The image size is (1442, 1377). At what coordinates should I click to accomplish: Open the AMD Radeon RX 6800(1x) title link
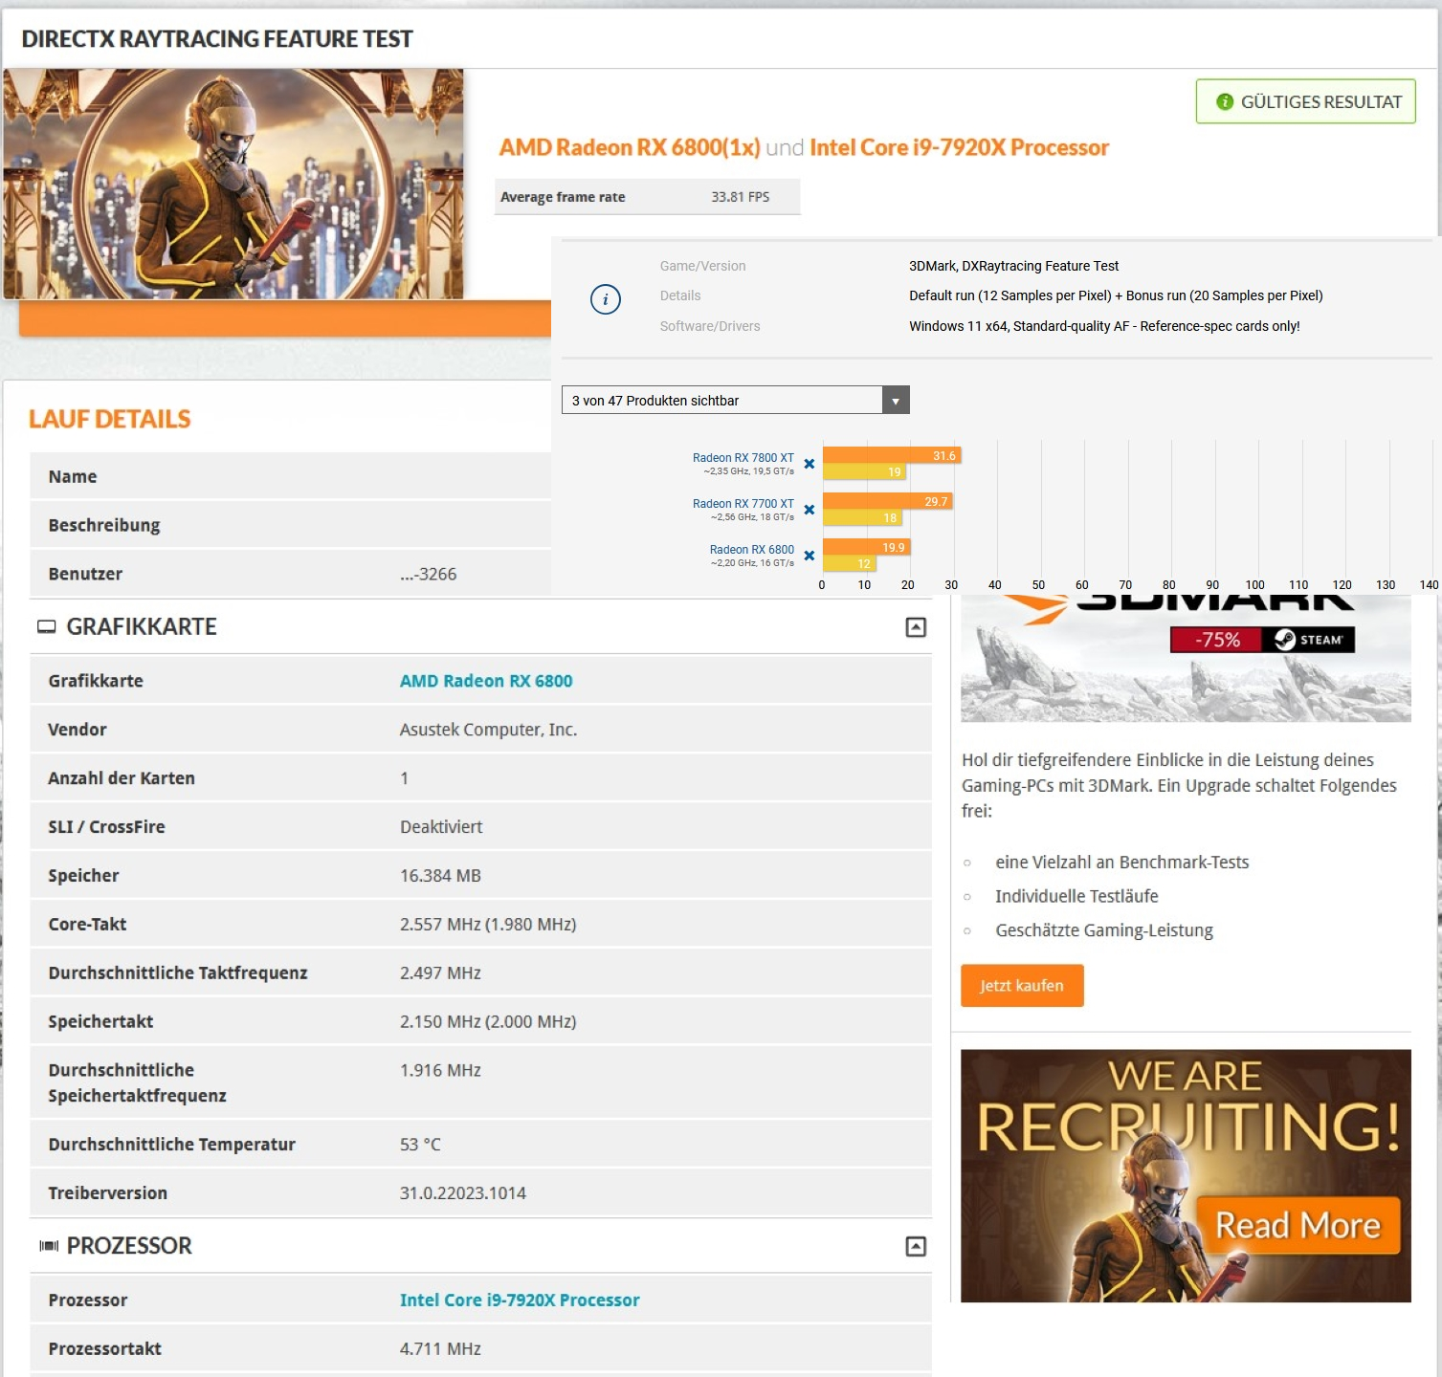(630, 147)
